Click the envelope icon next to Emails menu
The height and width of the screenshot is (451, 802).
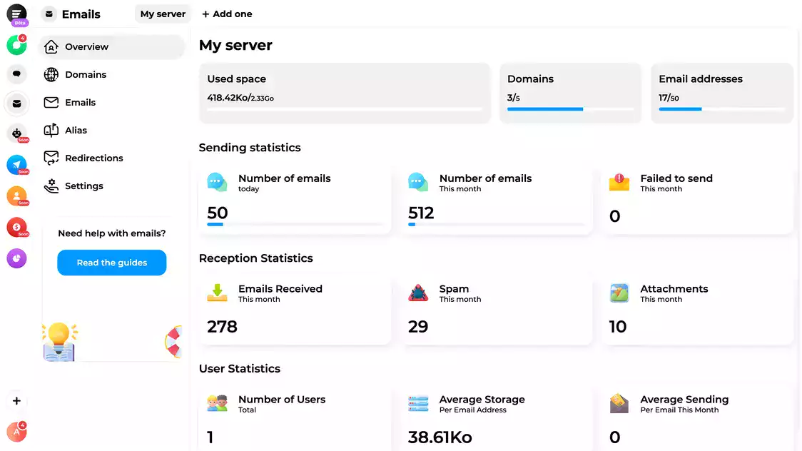coord(51,102)
